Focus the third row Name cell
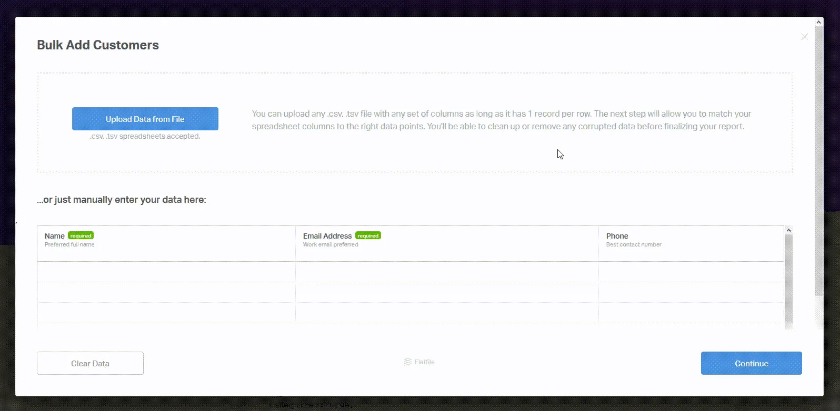This screenshot has width=840, height=411. tap(166, 313)
